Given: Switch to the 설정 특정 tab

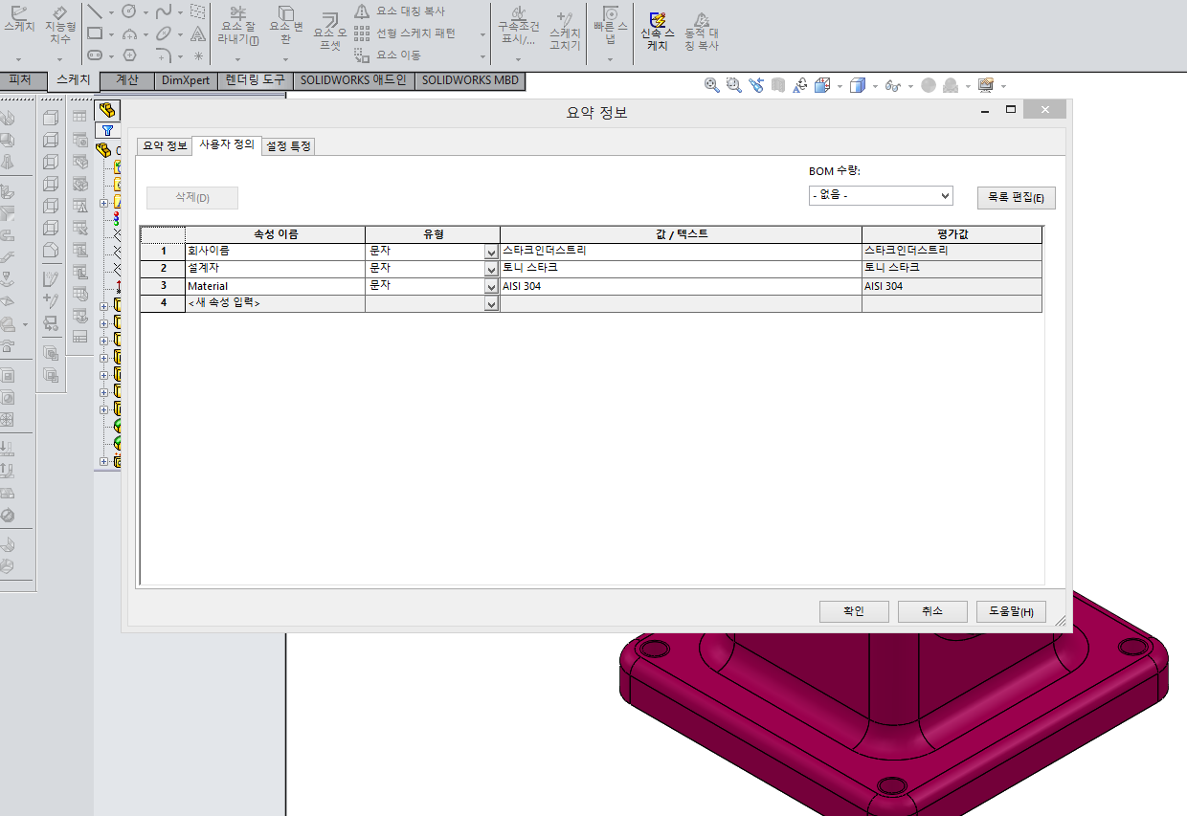Looking at the screenshot, I should tap(287, 146).
